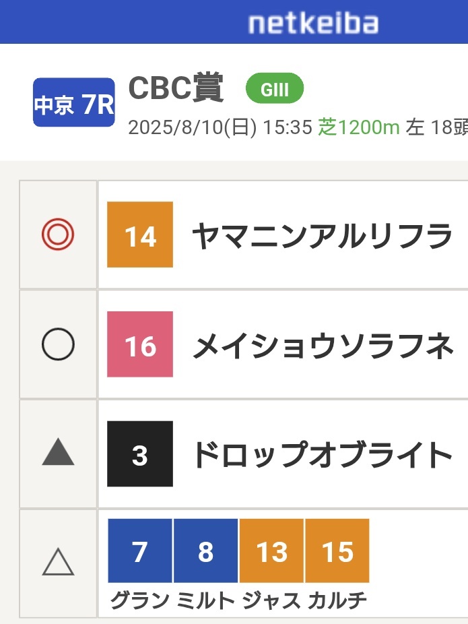468x624 pixels.
Task: Select the red double-circle favorite mark
Action: 58,234
